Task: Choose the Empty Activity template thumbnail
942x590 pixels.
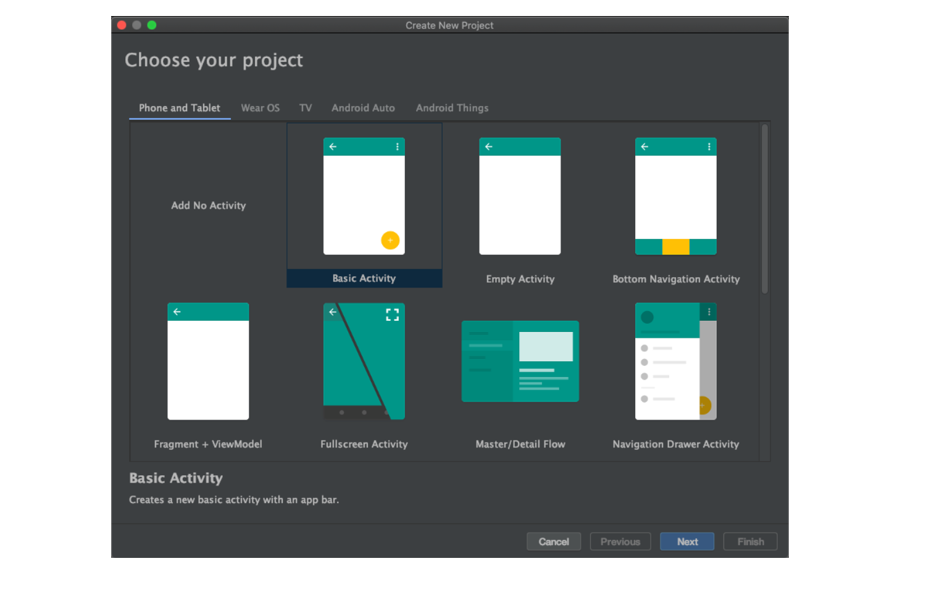Action: [520, 196]
